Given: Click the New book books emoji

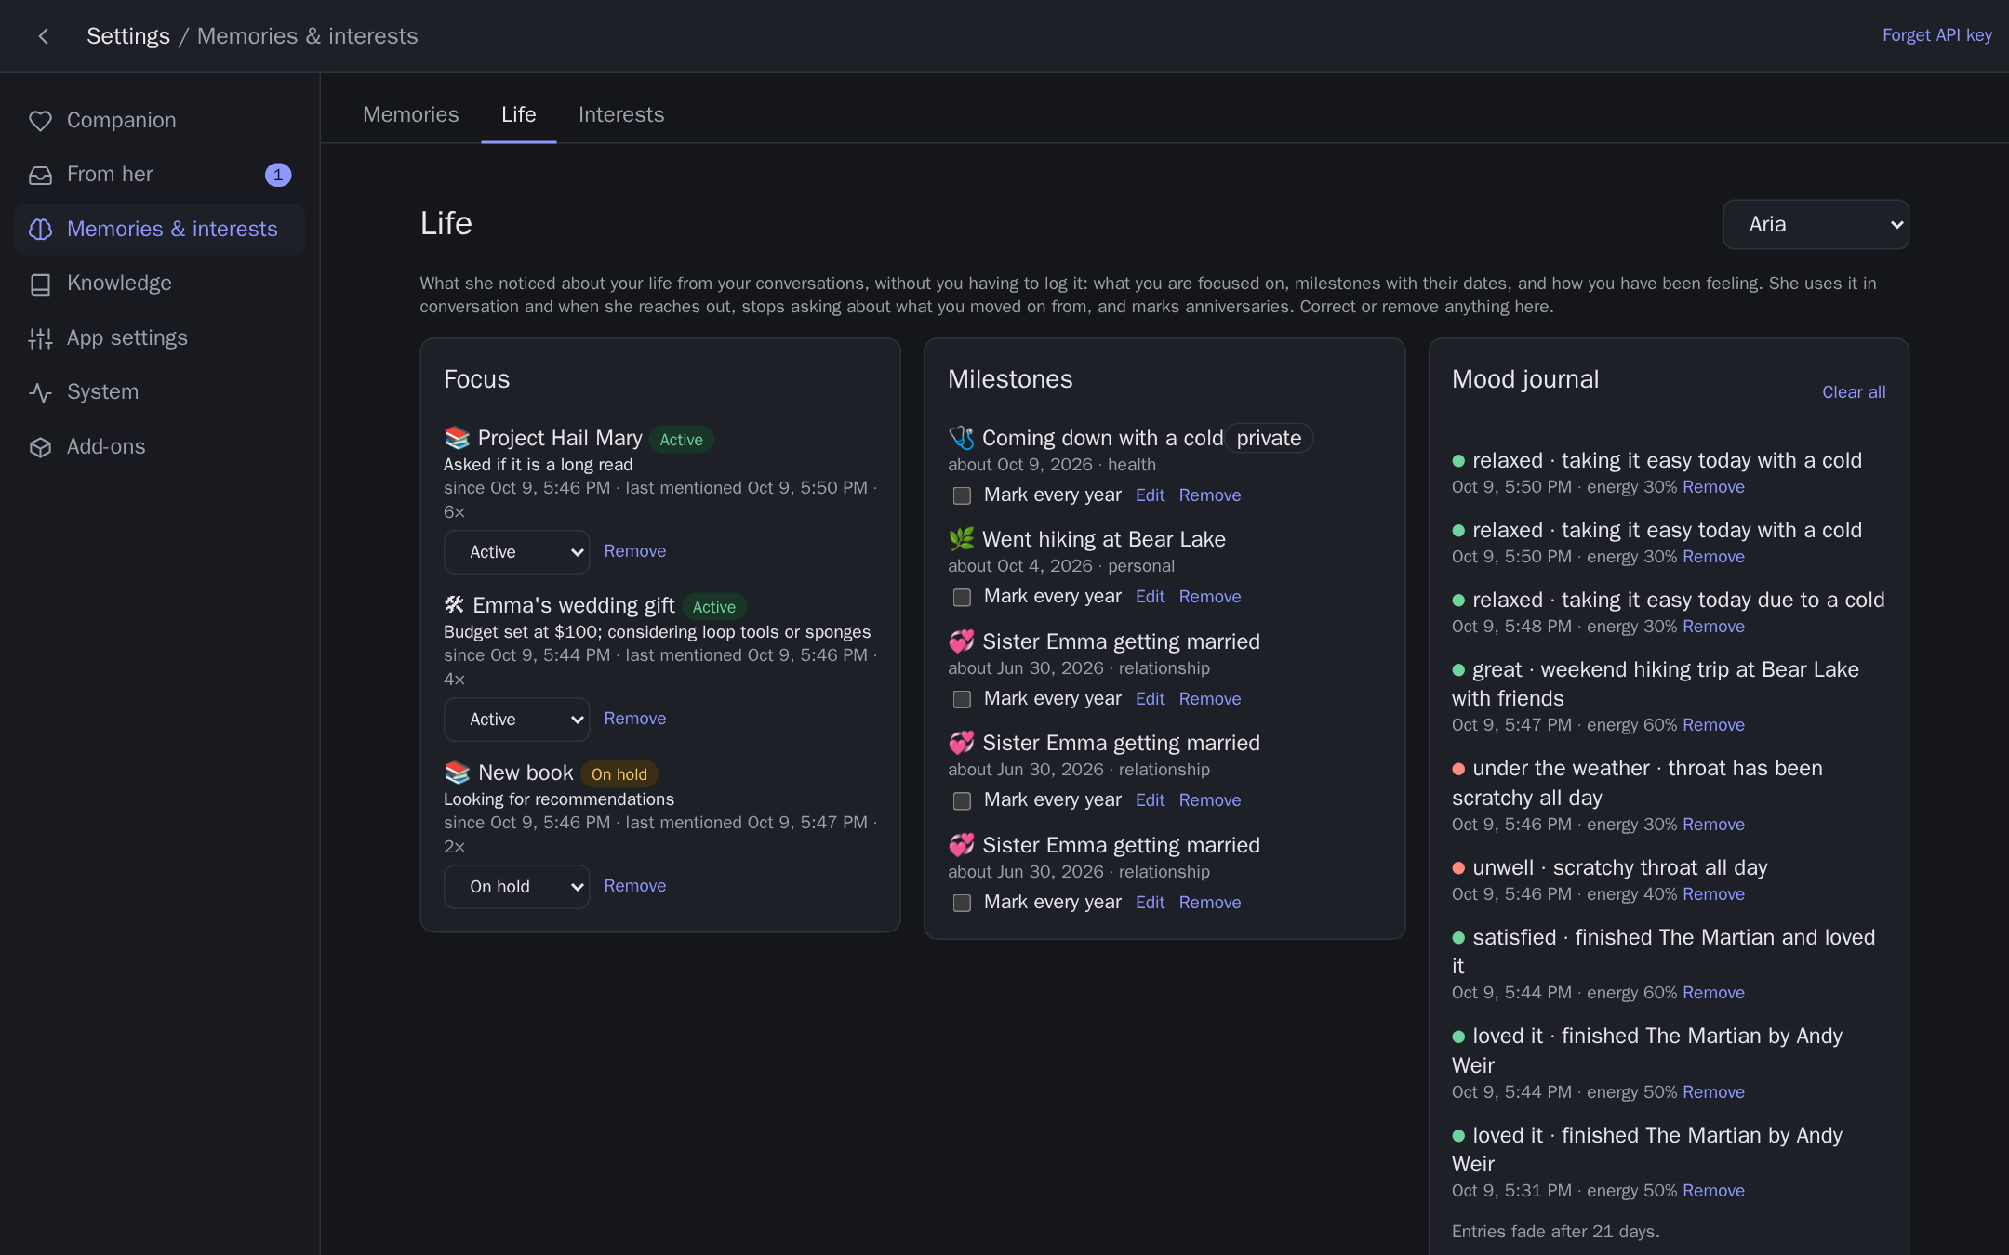Looking at the screenshot, I should click(458, 773).
